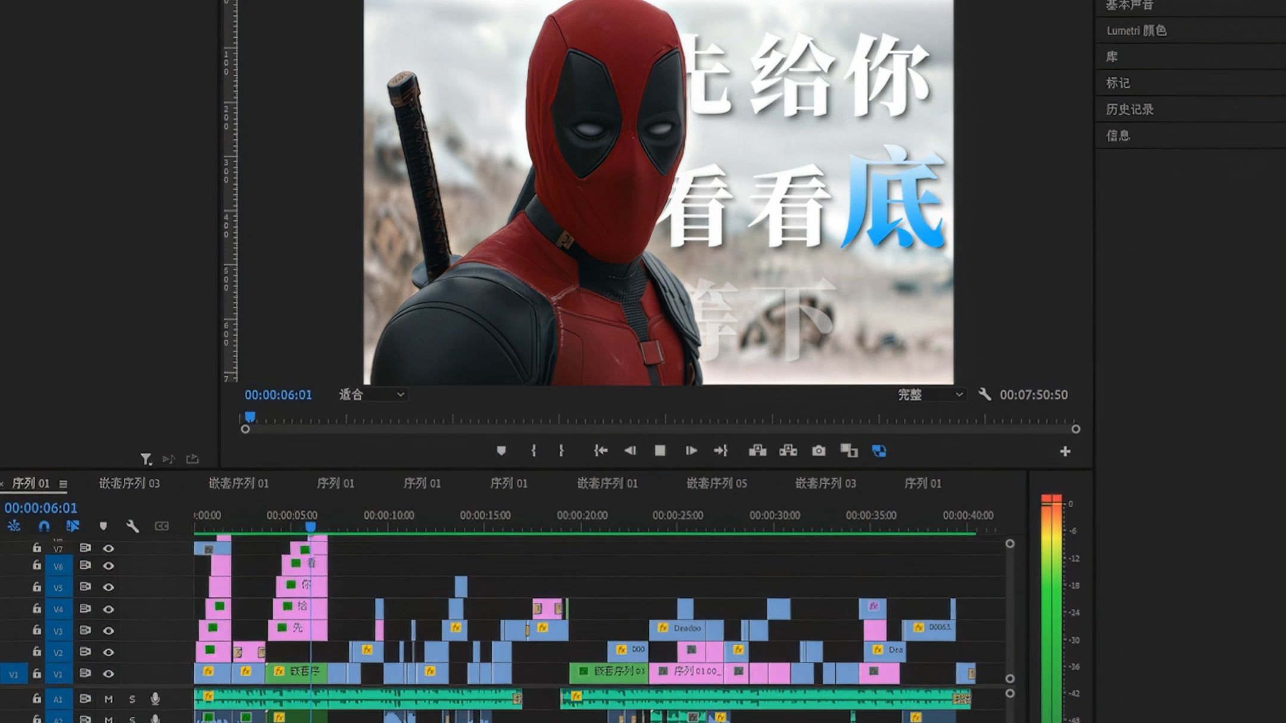Click the Extract button in program monitor

pos(788,451)
